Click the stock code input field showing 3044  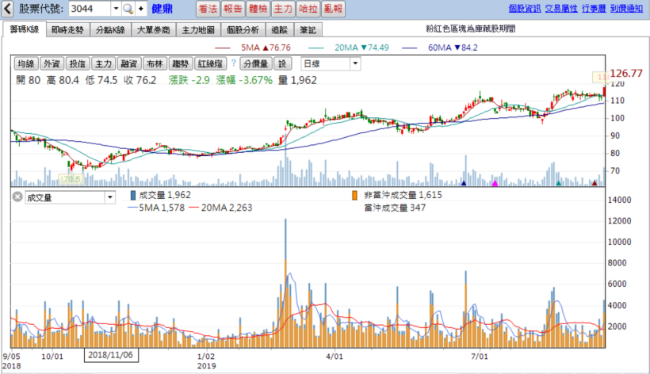89,9
